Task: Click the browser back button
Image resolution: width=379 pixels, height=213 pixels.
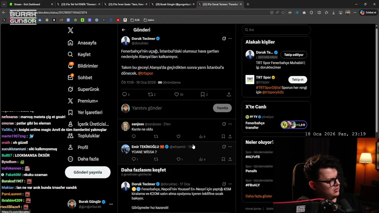Action: 4,12
